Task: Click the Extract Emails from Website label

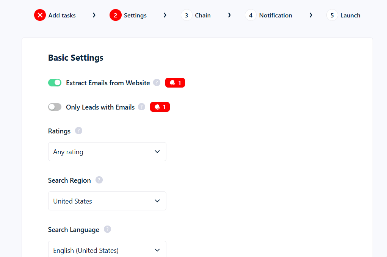Action: coord(108,83)
